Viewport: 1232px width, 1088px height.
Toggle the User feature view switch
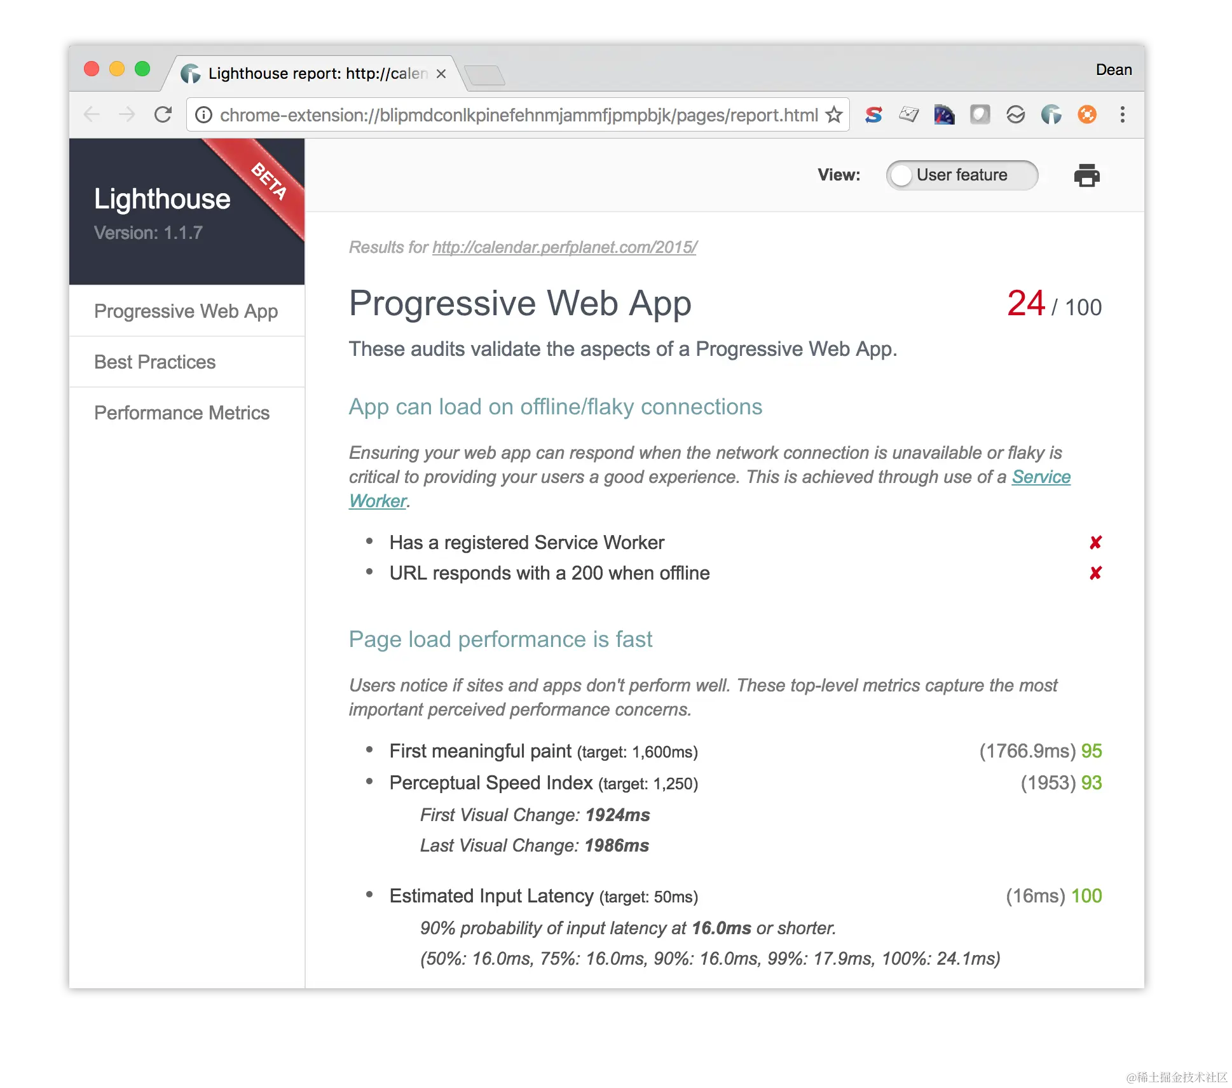(961, 175)
